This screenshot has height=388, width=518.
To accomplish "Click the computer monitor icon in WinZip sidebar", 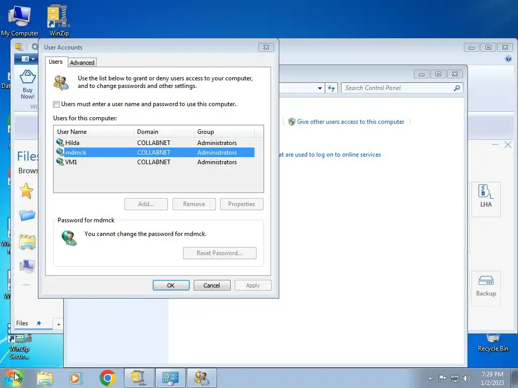I will [x=27, y=266].
